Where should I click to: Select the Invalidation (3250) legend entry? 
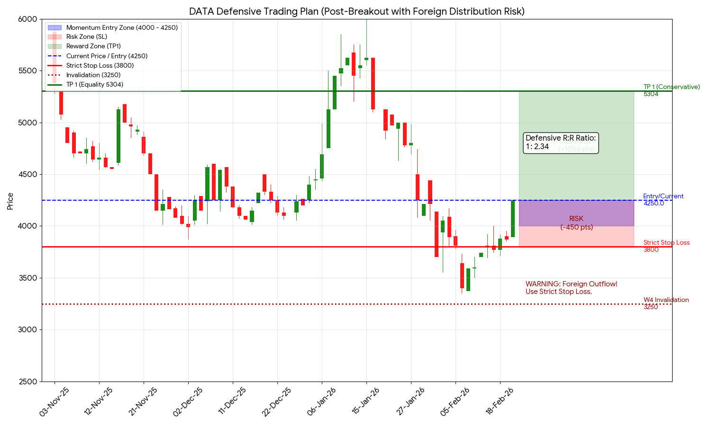click(x=93, y=75)
